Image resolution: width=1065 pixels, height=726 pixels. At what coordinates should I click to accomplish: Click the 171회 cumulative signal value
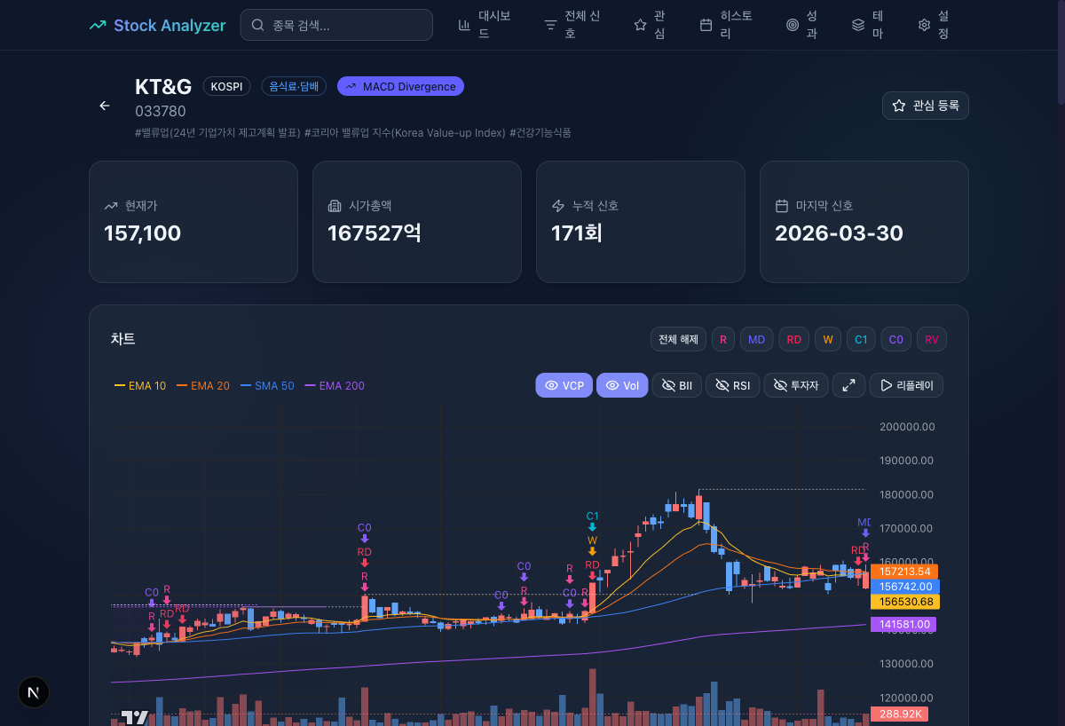pos(578,233)
